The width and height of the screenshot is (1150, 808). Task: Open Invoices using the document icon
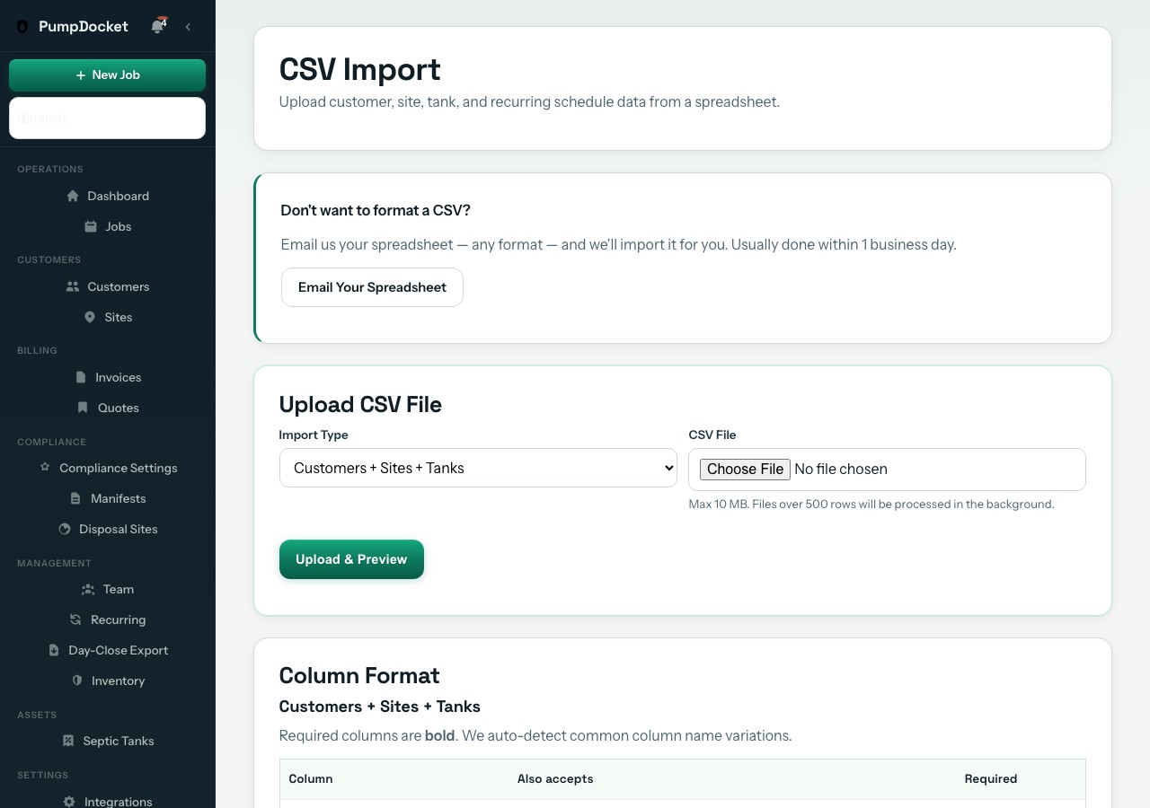(82, 377)
